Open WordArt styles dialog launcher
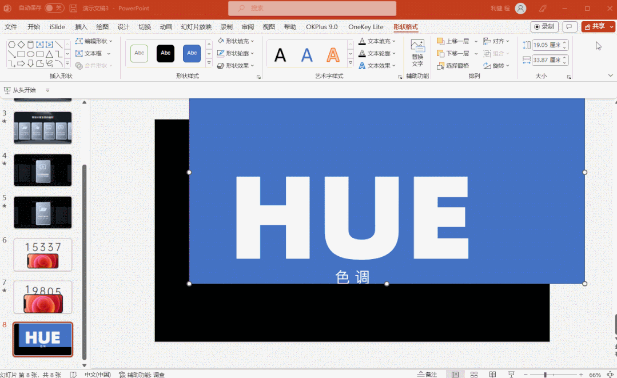This screenshot has height=378, width=617. [x=400, y=77]
